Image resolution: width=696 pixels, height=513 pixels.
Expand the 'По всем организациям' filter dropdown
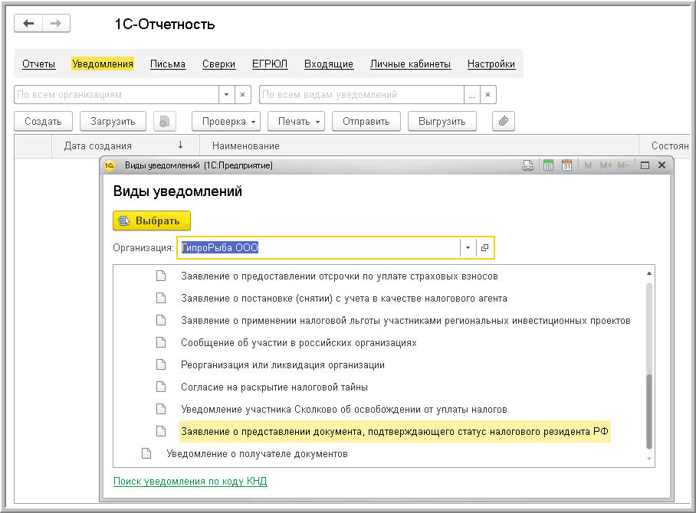[x=225, y=95]
